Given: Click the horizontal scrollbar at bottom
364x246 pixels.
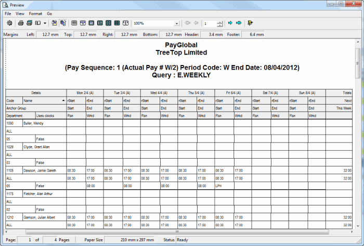Looking at the screenshot, I should tap(177, 232).
